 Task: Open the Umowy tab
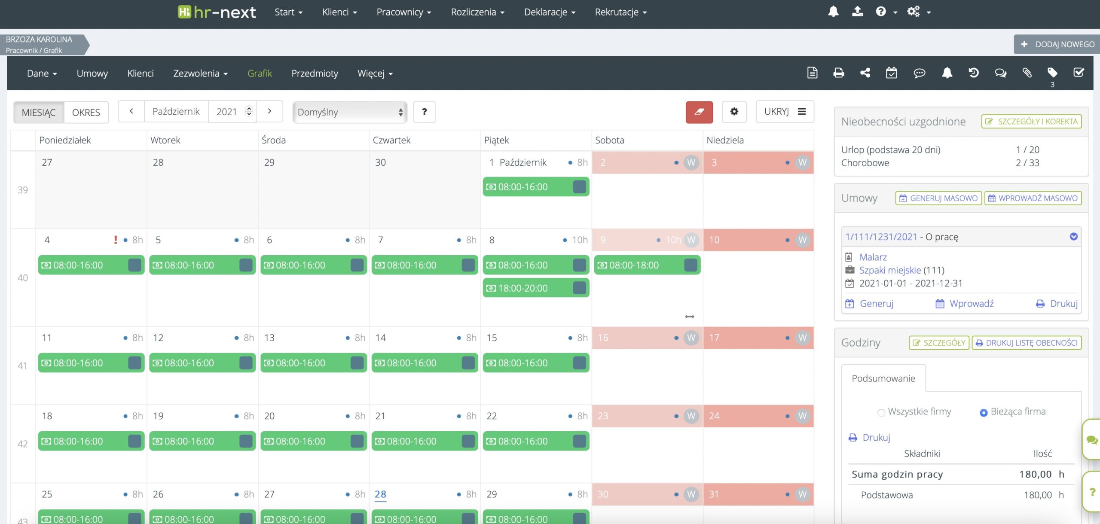[92, 73]
